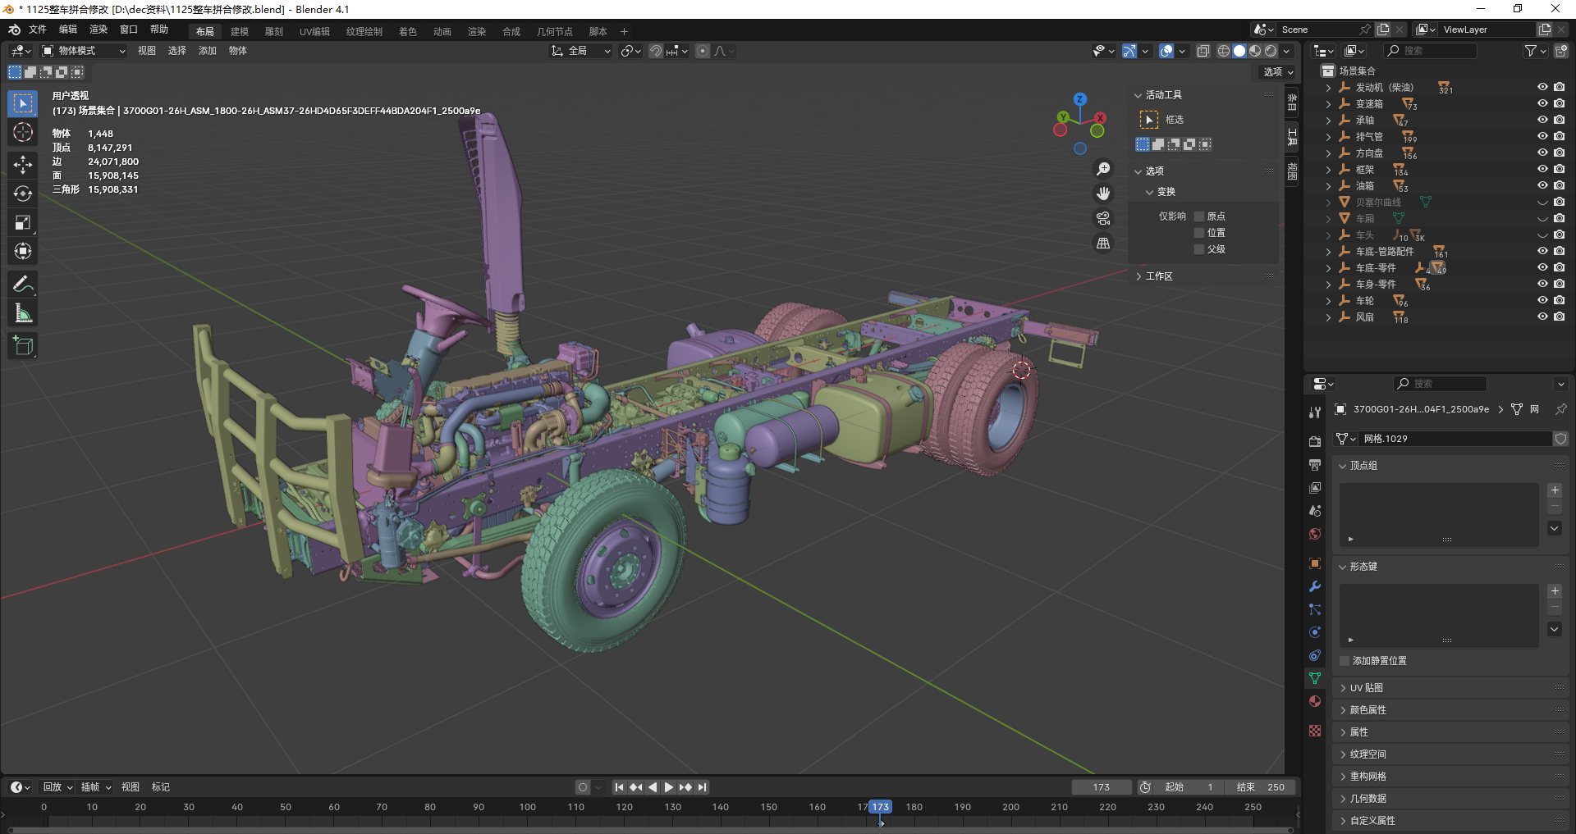Hide the 变速箱 collection with eye icon
The image size is (1576, 834).
(1542, 104)
